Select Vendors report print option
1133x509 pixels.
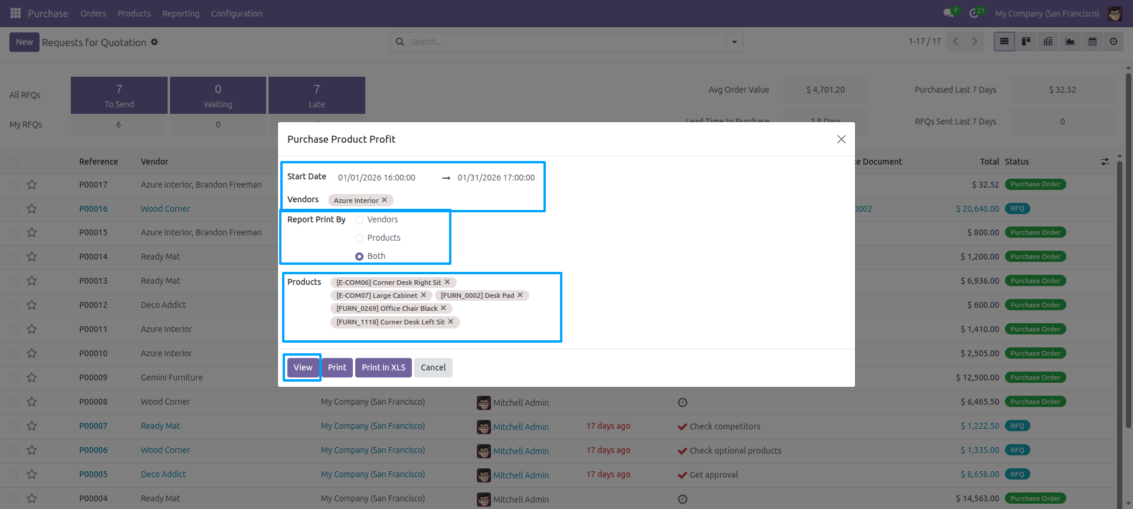point(359,220)
